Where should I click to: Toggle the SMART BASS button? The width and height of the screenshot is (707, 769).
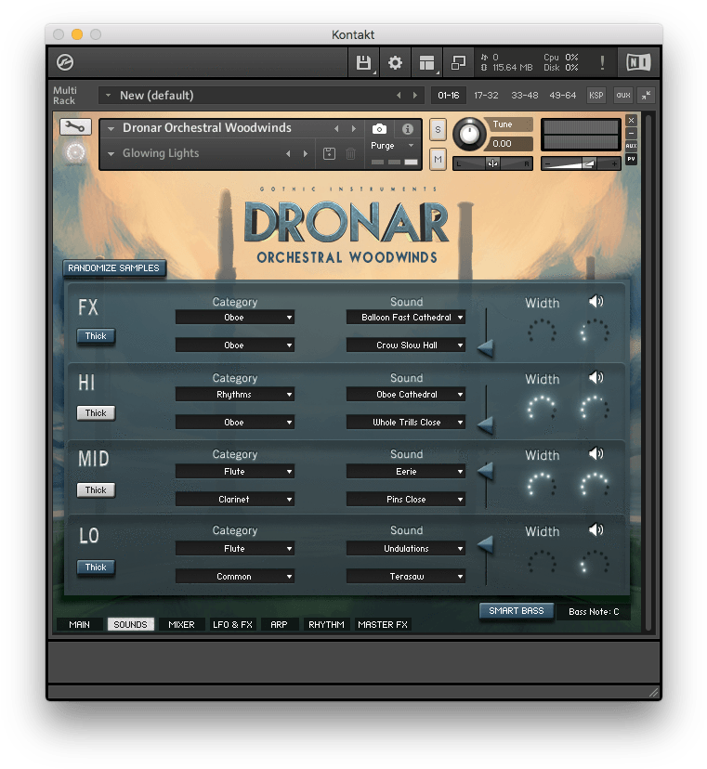(x=517, y=611)
